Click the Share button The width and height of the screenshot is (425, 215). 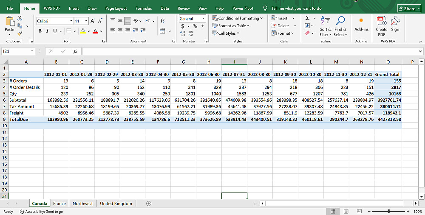coord(409,8)
